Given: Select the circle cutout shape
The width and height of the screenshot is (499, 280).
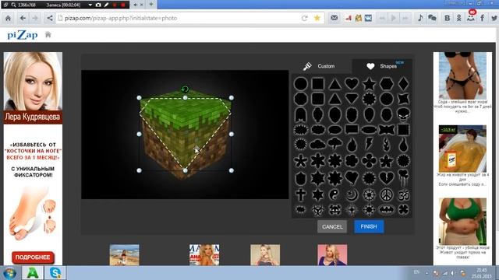Looking at the screenshot, I should [301, 84].
